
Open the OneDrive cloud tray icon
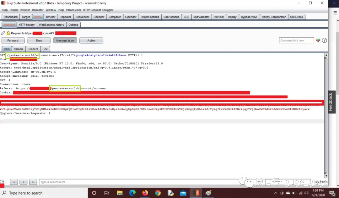[x=288, y=193]
